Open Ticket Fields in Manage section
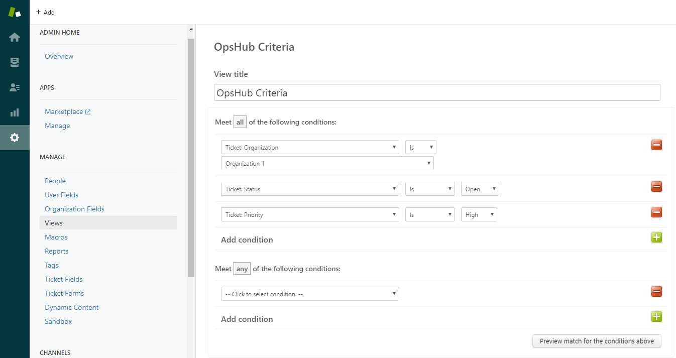The height and width of the screenshot is (358, 676). pyautogui.click(x=63, y=279)
